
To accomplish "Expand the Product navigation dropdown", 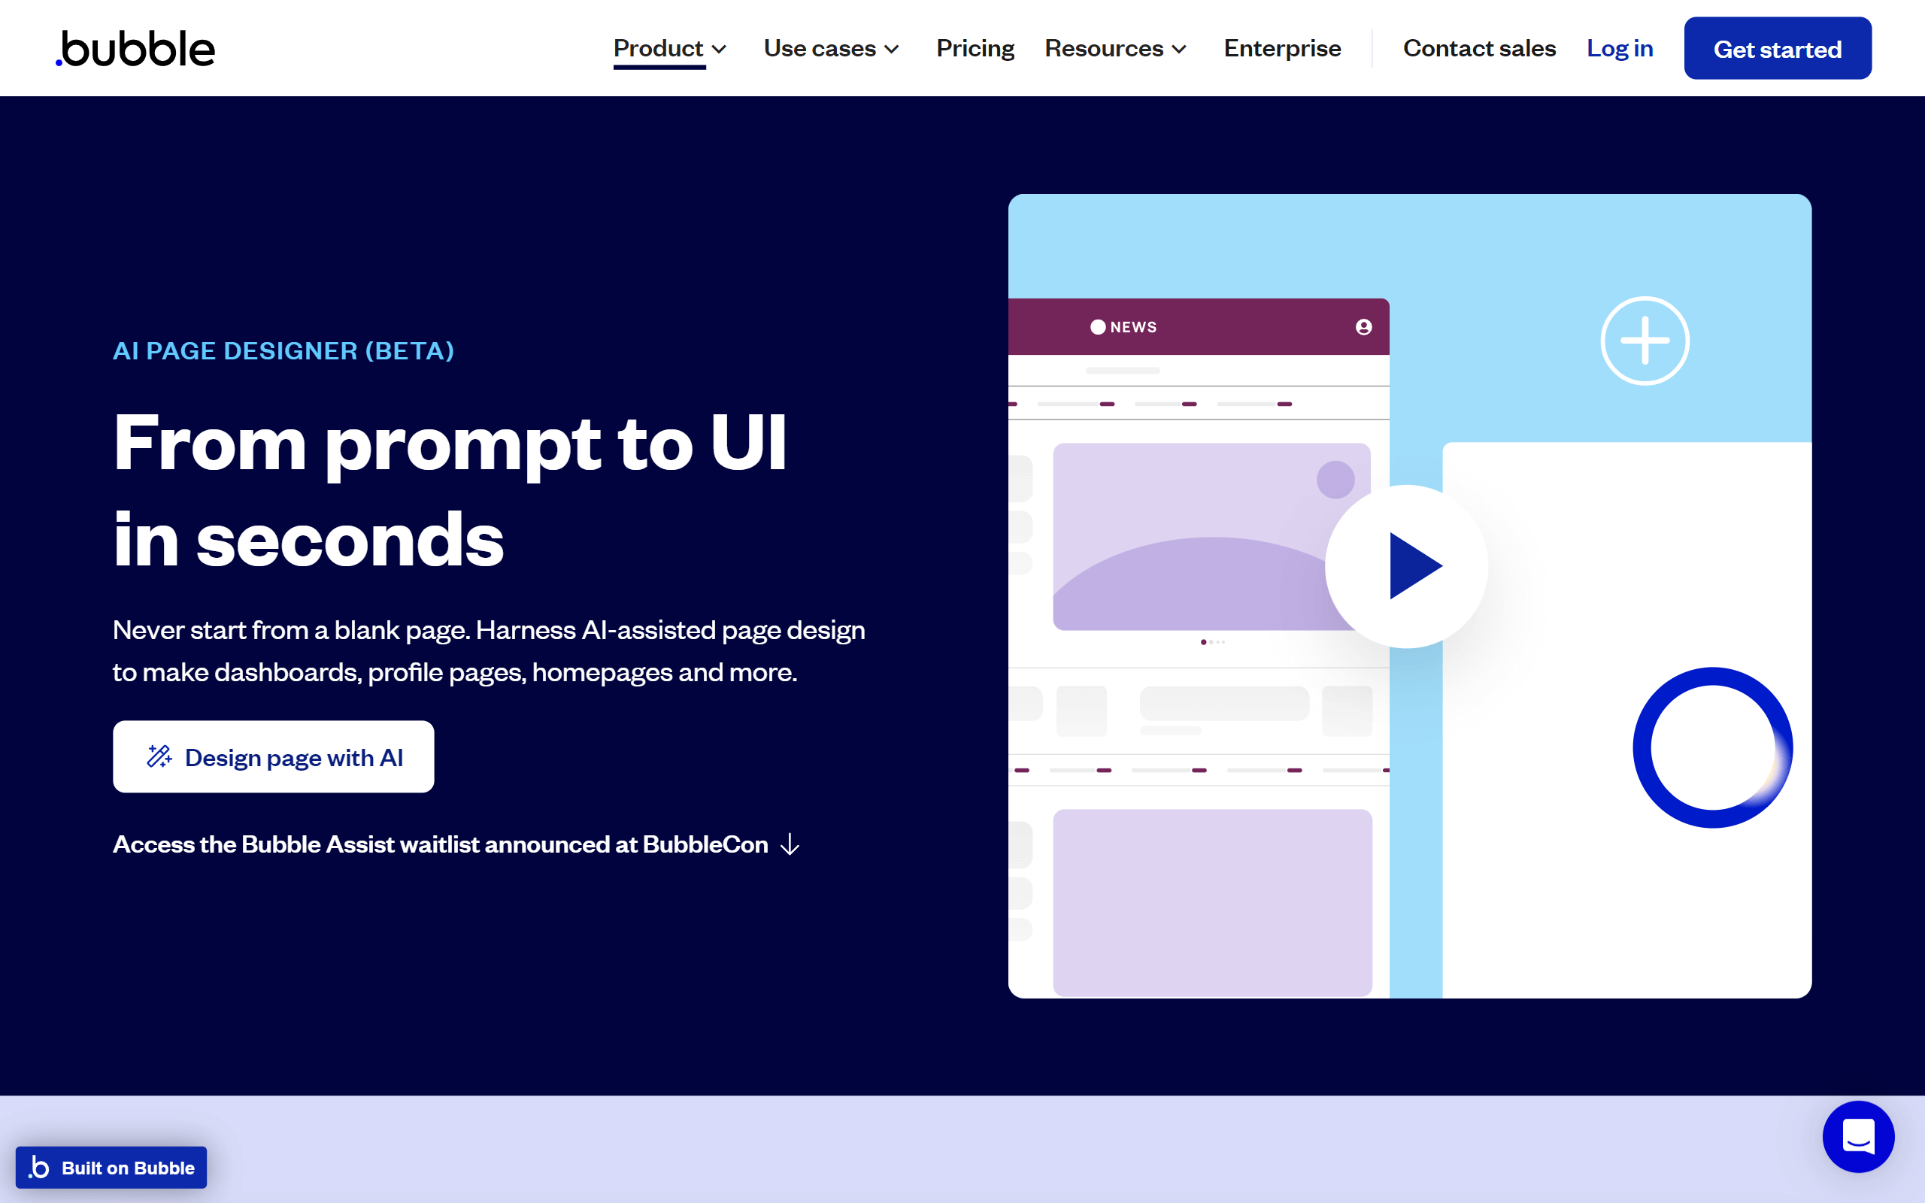I will coord(669,47).
